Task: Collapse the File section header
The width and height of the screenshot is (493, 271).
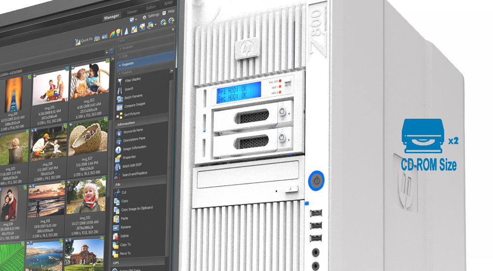Action: click(141, 182)
